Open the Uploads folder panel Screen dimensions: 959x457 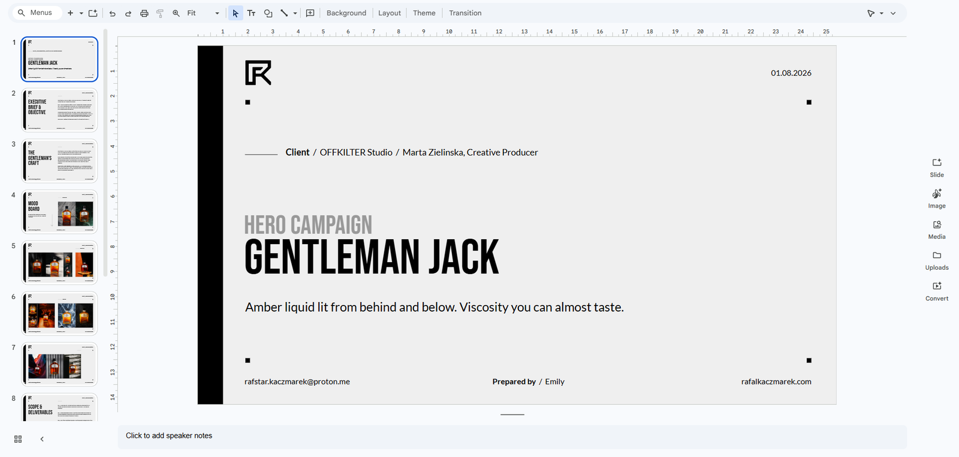pos(937,261)
